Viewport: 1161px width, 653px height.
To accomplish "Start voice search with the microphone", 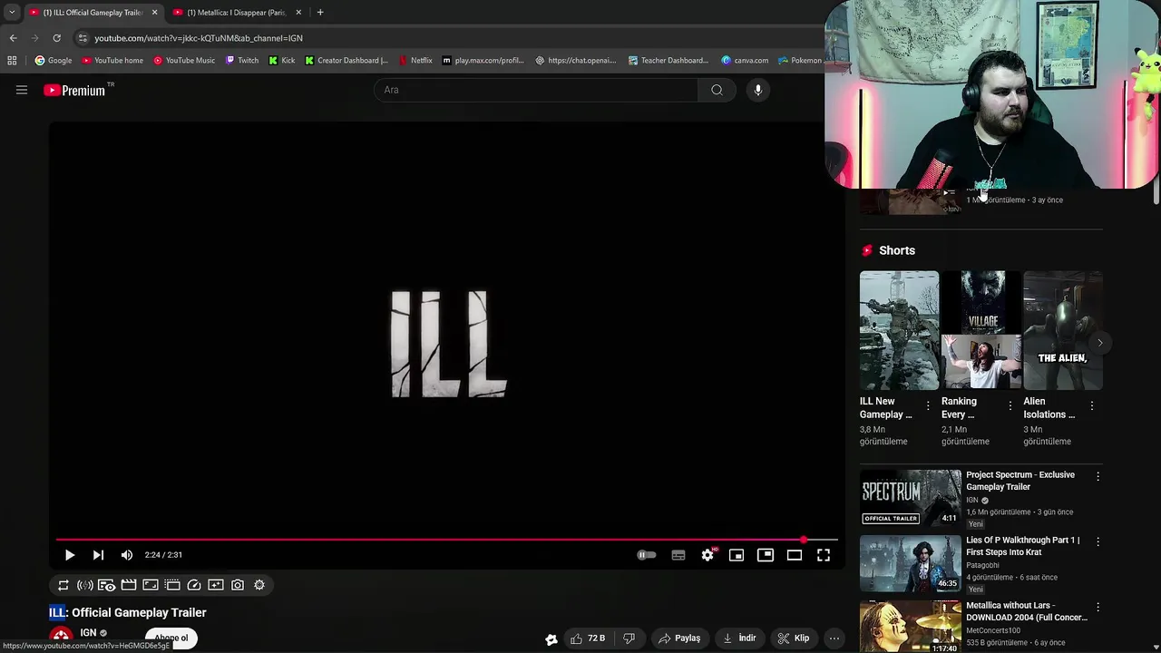I will point(758,90).
